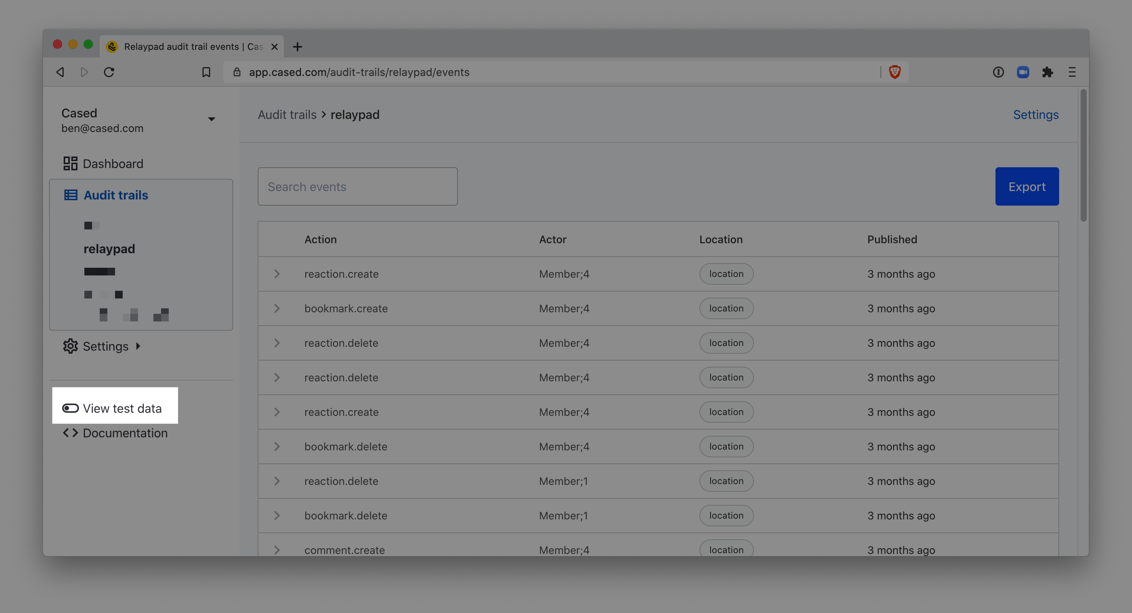
Task: Click into the Search events field
Action: point(357,186)
